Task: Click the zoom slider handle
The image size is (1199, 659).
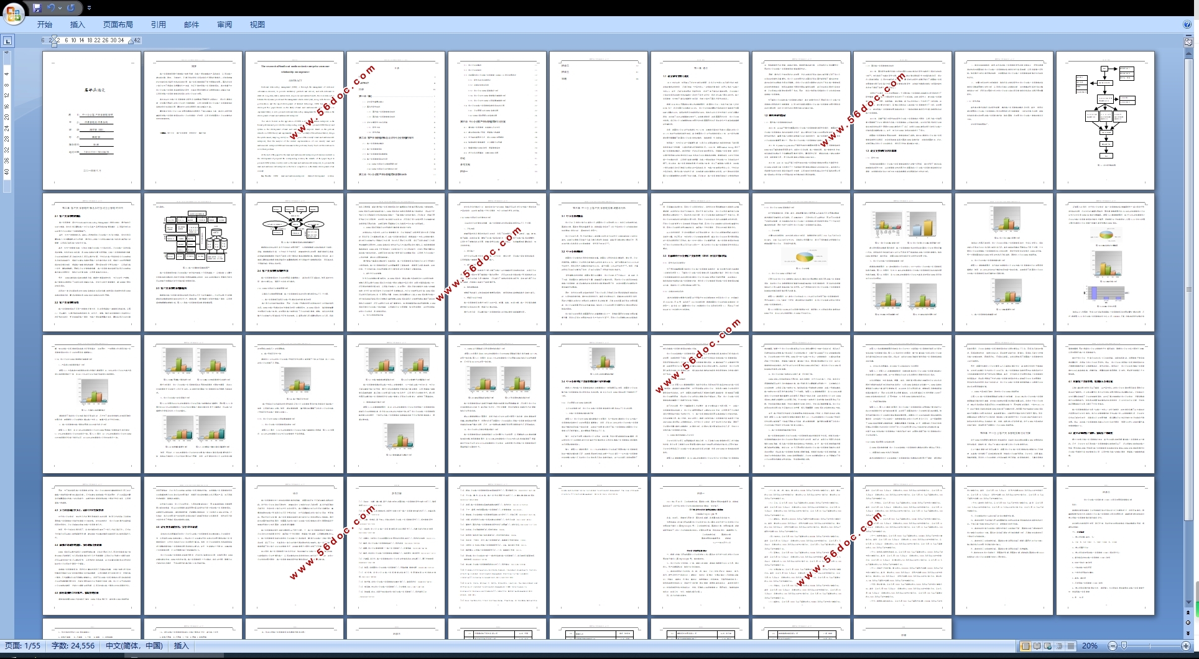Action: 1124,646
